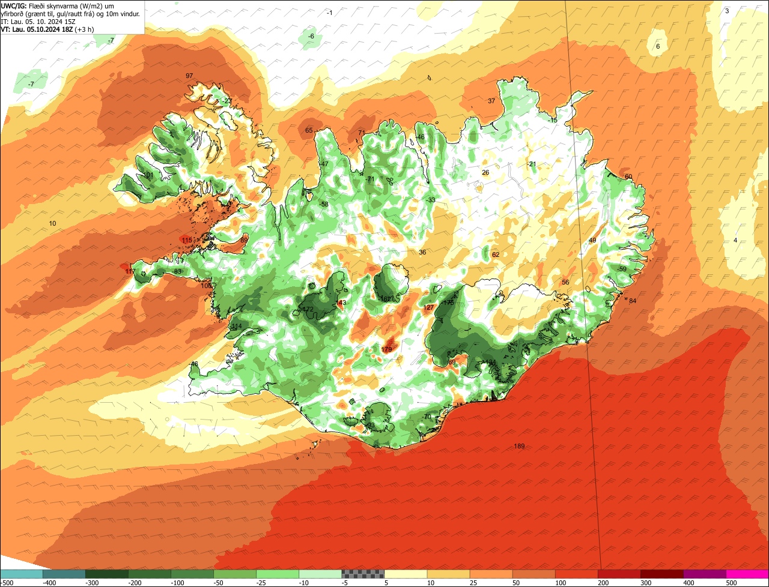Viewport: 769px width, 587px height.
Task: Click the "500" legend label
Action: click(732, 583)
